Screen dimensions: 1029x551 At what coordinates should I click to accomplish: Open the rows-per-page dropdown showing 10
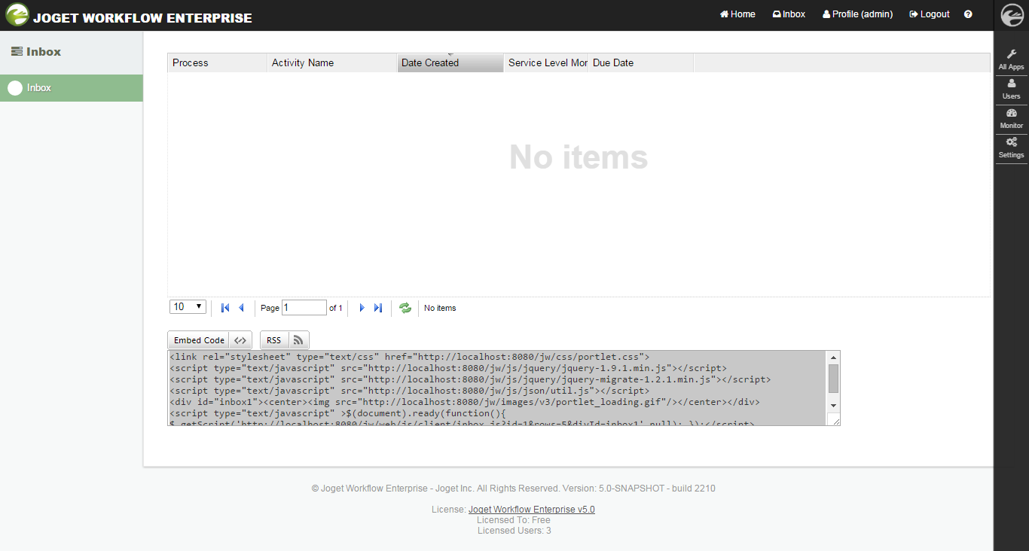coord(188,307)
